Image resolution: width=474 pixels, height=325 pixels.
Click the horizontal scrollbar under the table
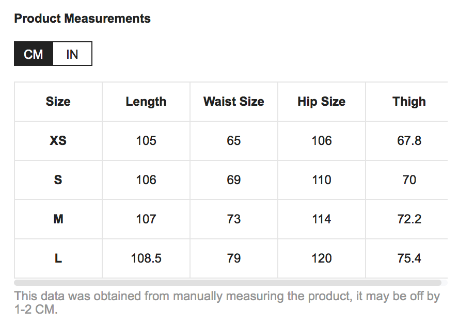tap(227, 283)
